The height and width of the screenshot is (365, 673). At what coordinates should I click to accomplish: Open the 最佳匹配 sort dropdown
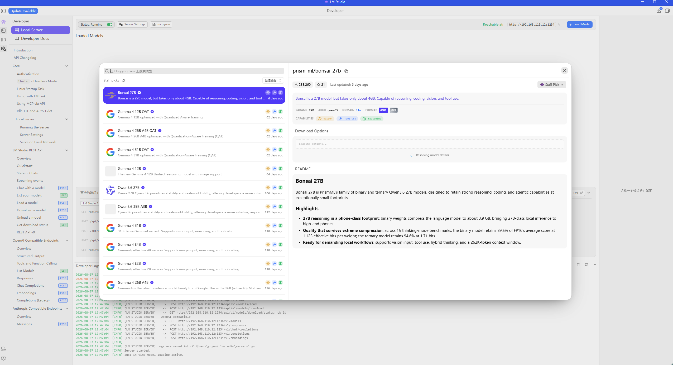273,80
